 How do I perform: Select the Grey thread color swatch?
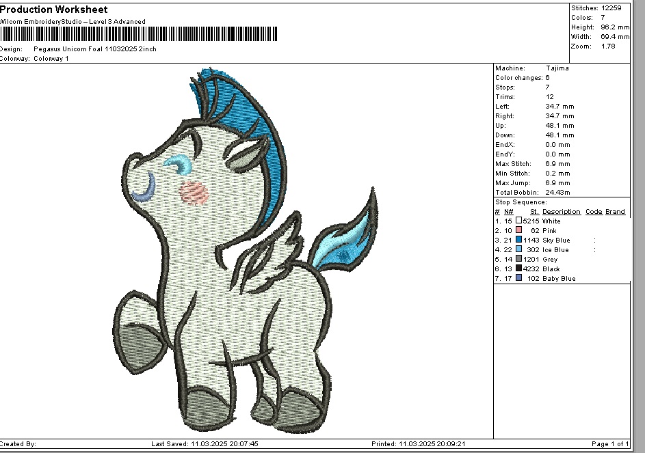tap(519, 260)
